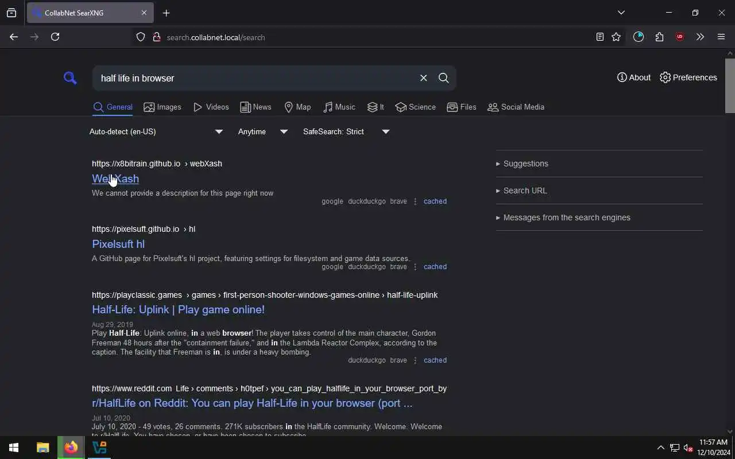Open the SafeSearch: Strict dropdown

pyautogui.click(x=346, y=131)
